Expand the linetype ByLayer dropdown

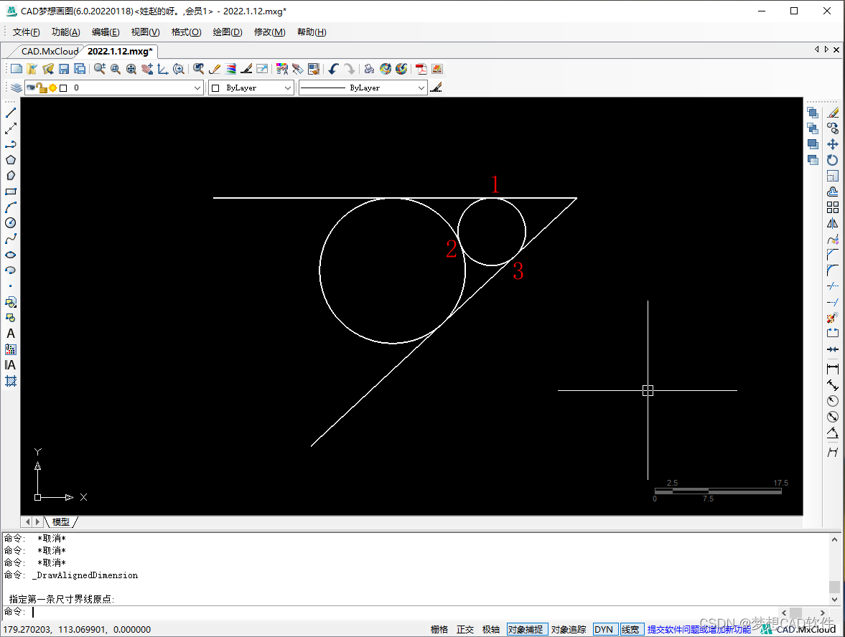tap(421, 88)
